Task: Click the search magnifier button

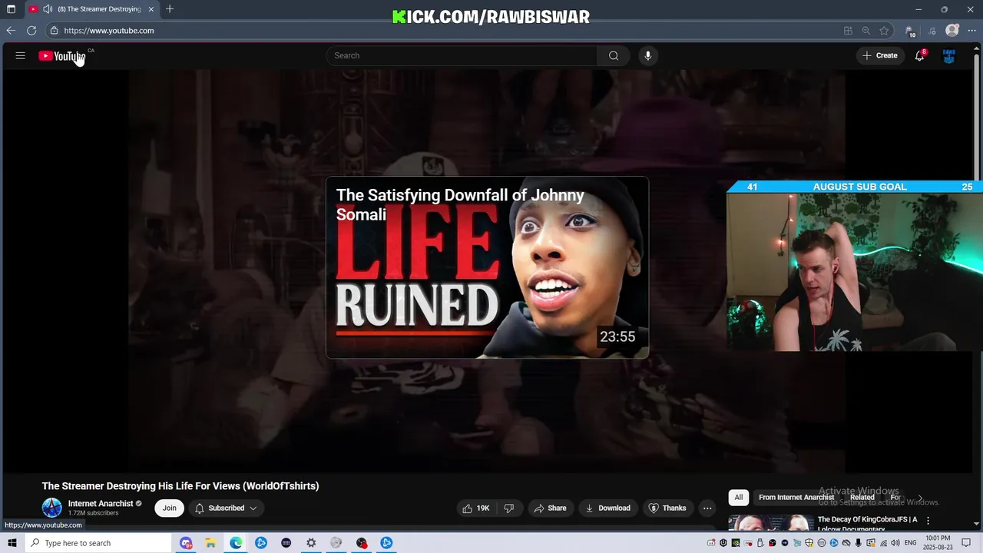Action: click(x=614, y=55)
